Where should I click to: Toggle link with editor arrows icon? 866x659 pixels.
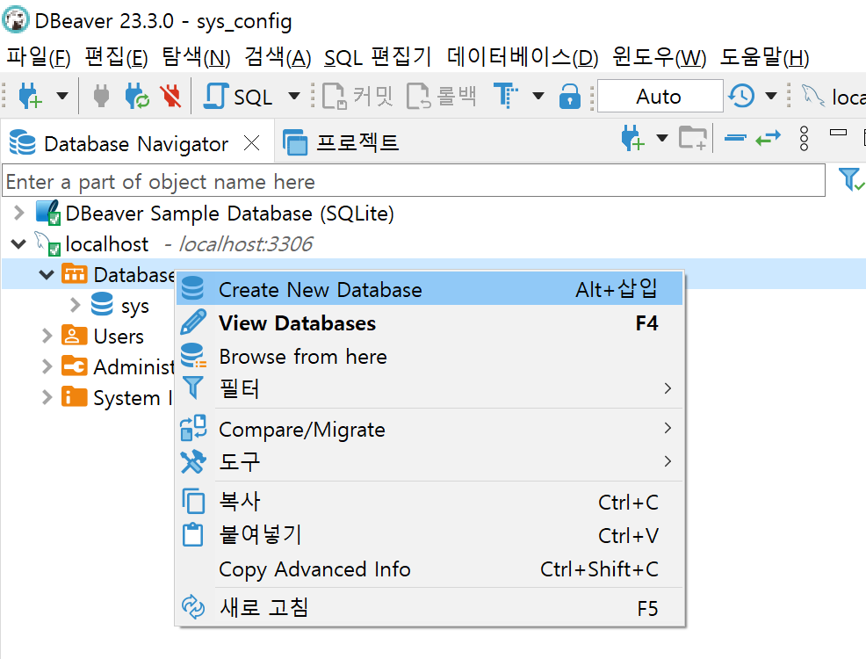coord(769,138)
